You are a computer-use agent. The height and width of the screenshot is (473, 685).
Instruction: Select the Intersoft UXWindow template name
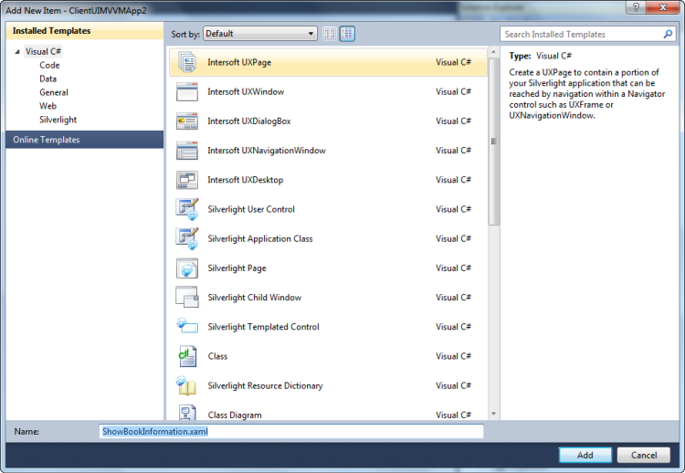246,91
